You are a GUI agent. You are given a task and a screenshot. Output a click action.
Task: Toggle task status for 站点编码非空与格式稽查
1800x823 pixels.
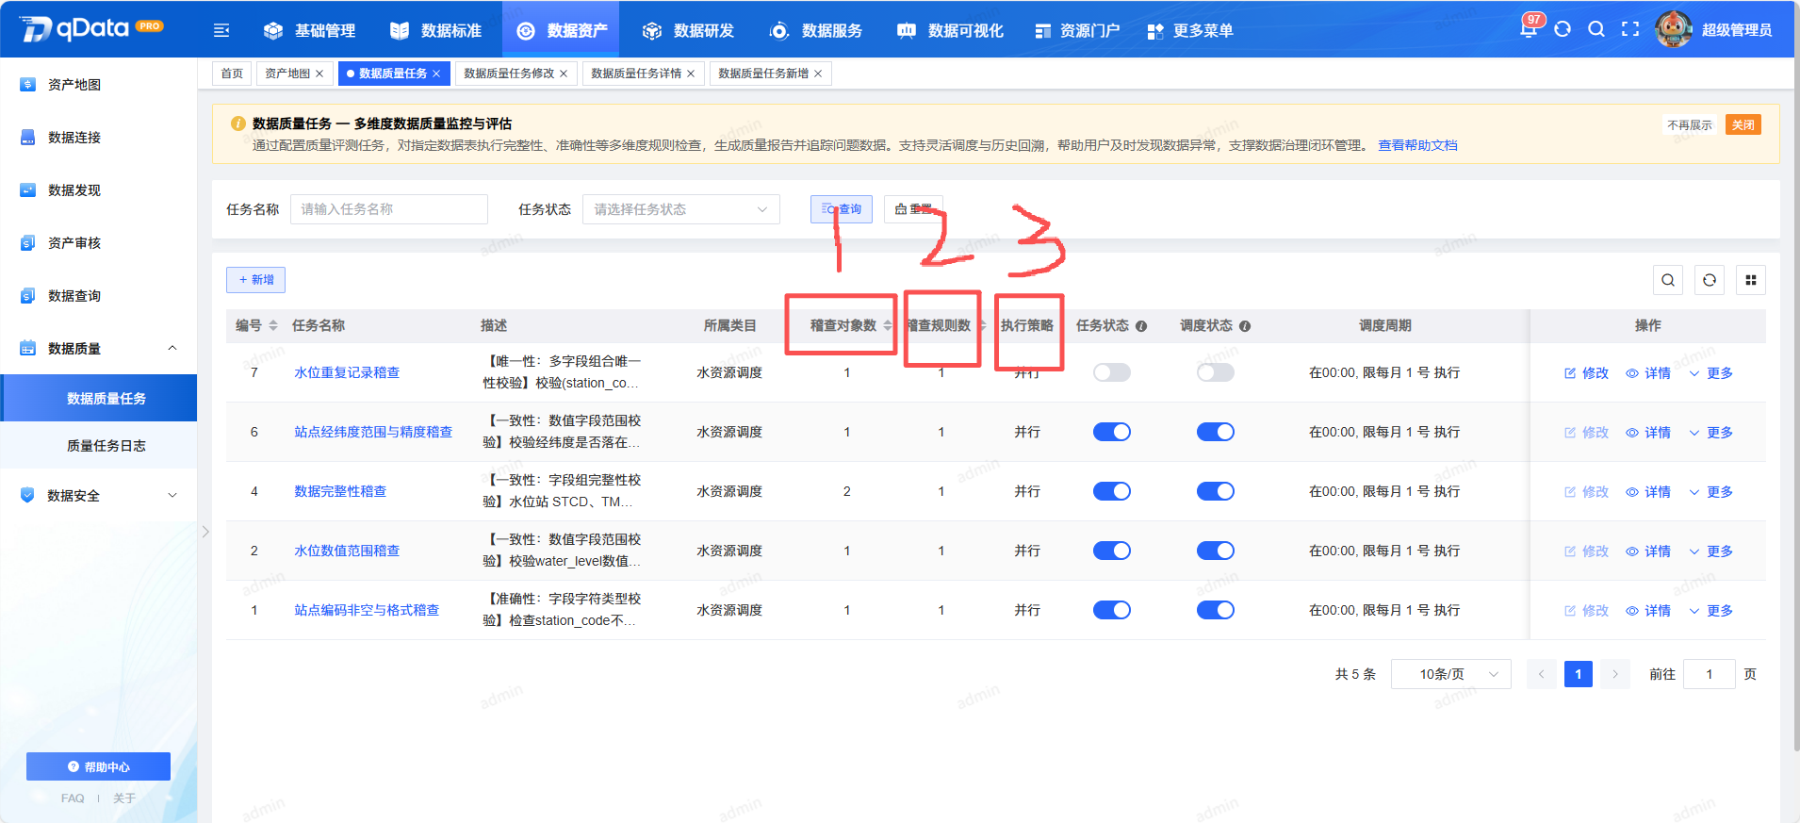(1112, 610)
